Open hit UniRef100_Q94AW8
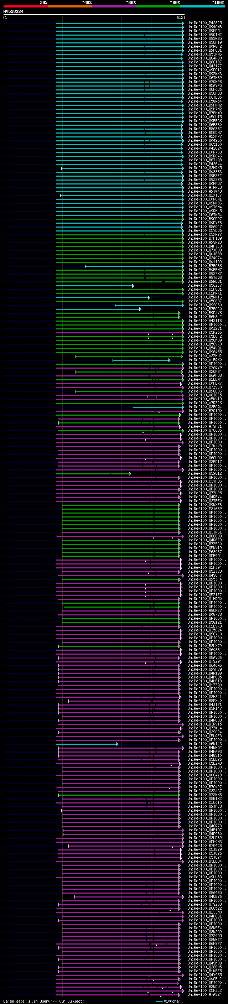 tap(204, 27)
